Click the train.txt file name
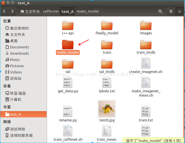Screen dimensions: 185x143 146,120
